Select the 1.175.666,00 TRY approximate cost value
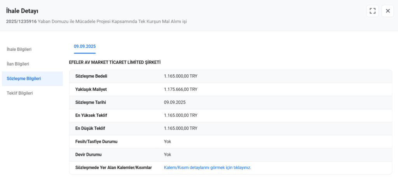The image size is (398, 195). click(x=181, y=89)
